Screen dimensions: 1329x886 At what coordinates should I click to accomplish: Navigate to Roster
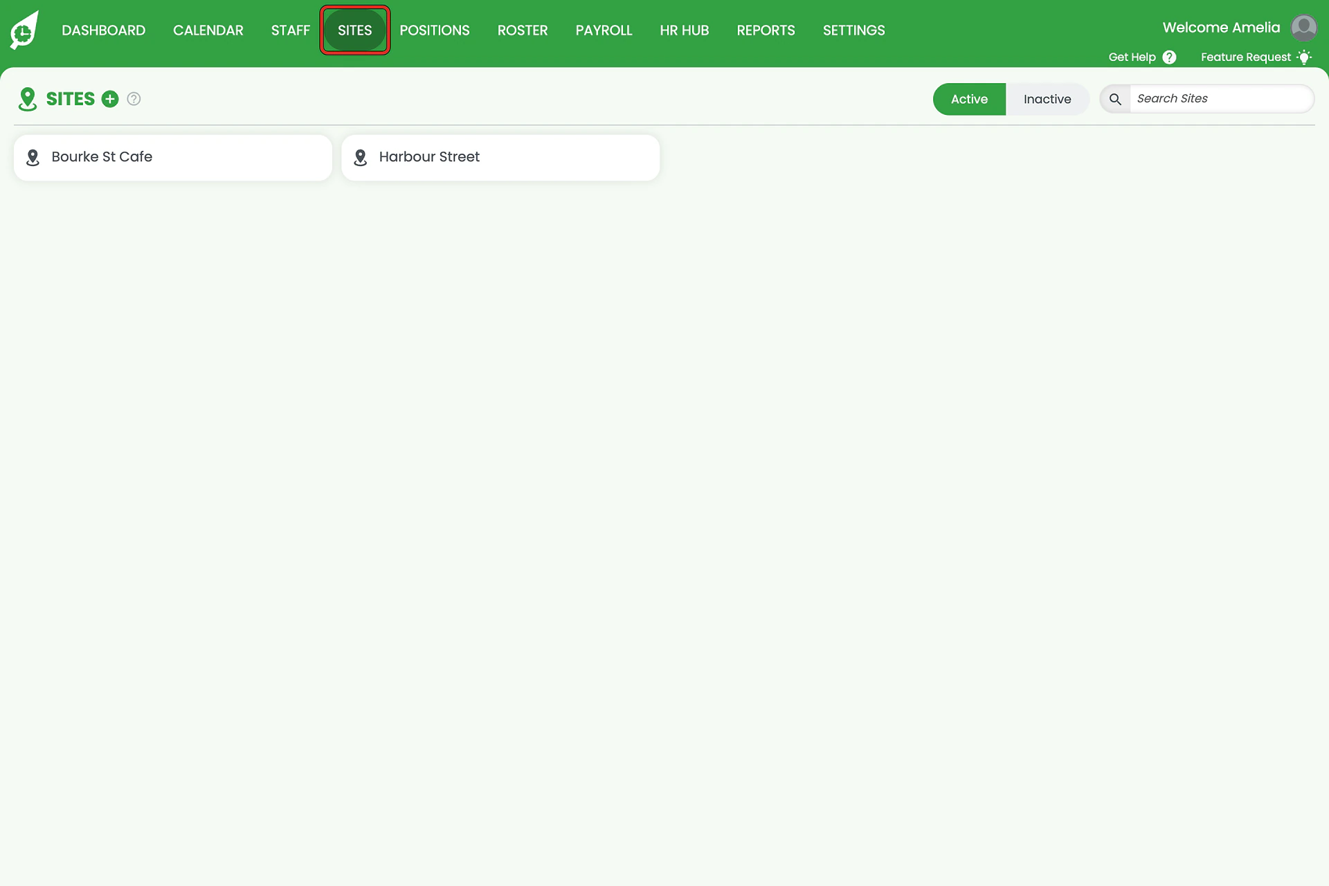pyautogui.click(x=523, y=30)
